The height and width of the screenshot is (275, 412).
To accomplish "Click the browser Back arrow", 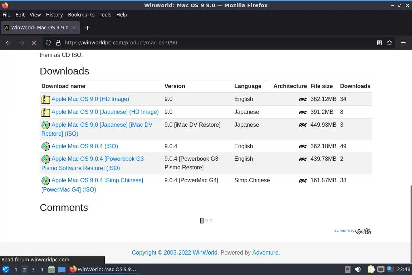I will [9, 43].
